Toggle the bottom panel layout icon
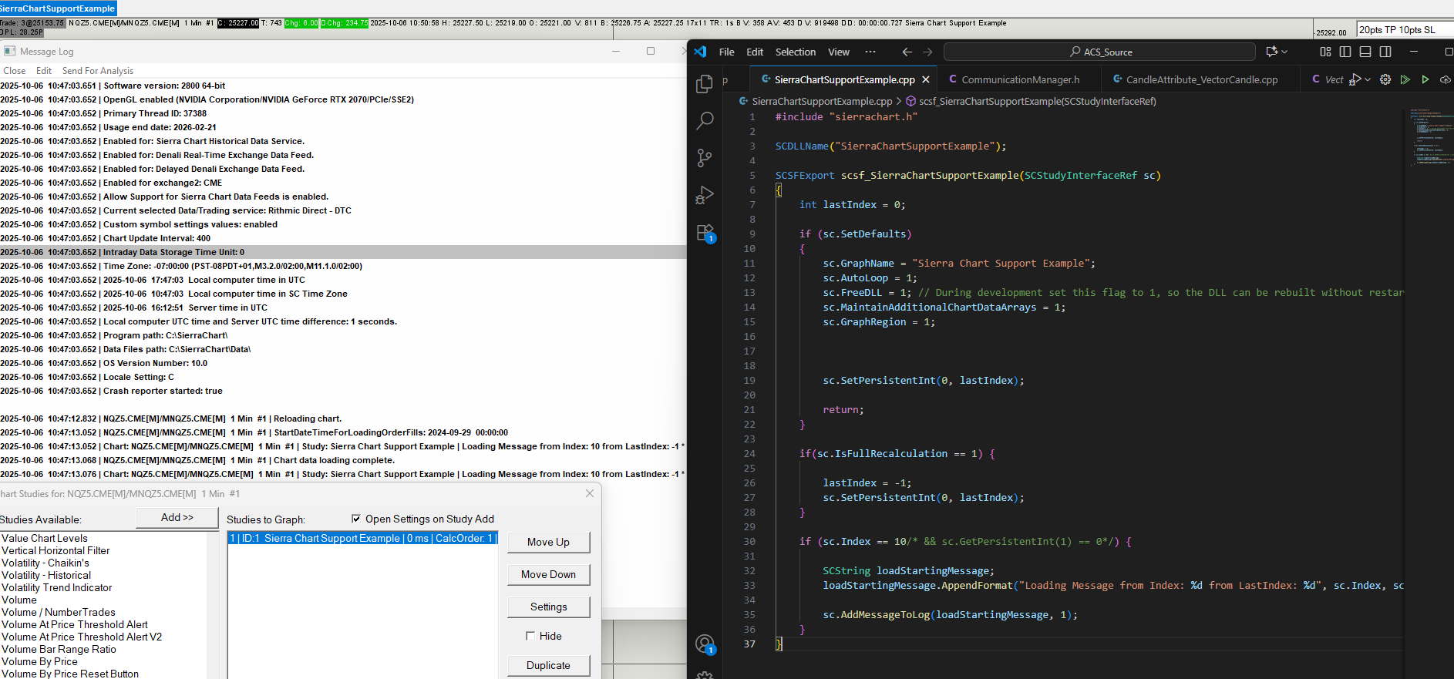1454x679 pixels. (x=1365, y=52)
